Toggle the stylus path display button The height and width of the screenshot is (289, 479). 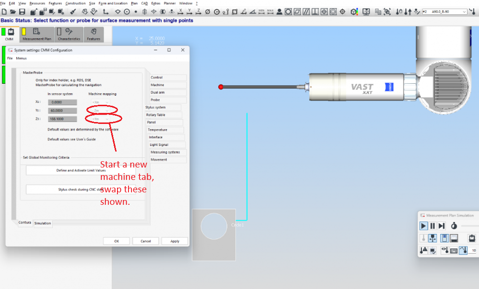(463, 250)
